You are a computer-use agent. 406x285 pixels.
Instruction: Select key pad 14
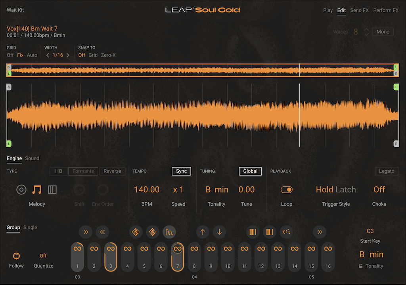(x=295, y=257)
